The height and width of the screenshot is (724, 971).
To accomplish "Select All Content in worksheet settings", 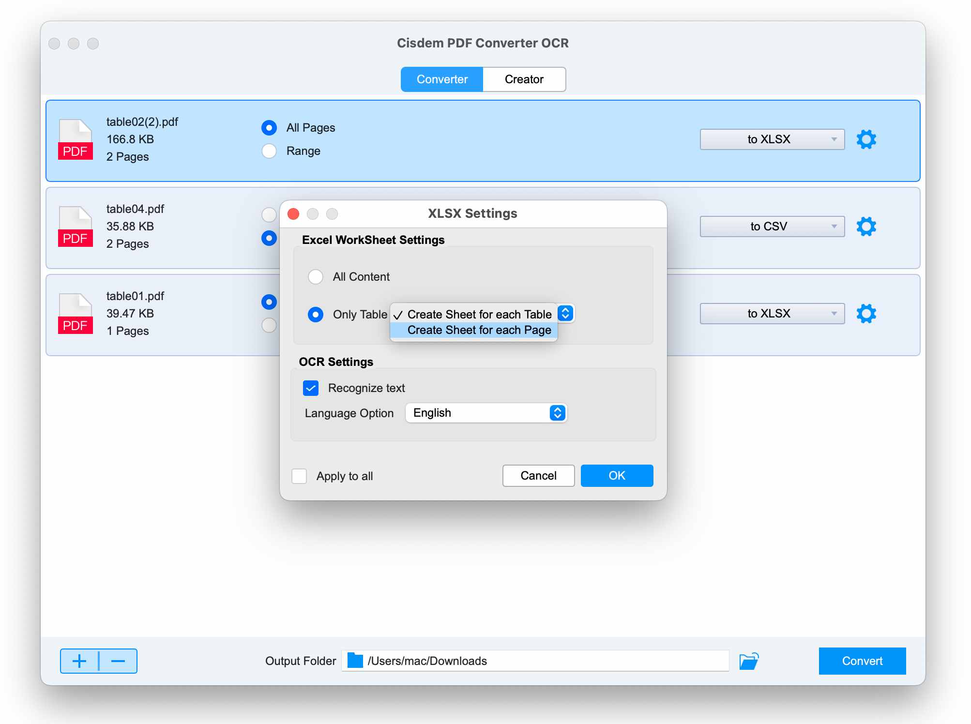I will coord(316,277).
